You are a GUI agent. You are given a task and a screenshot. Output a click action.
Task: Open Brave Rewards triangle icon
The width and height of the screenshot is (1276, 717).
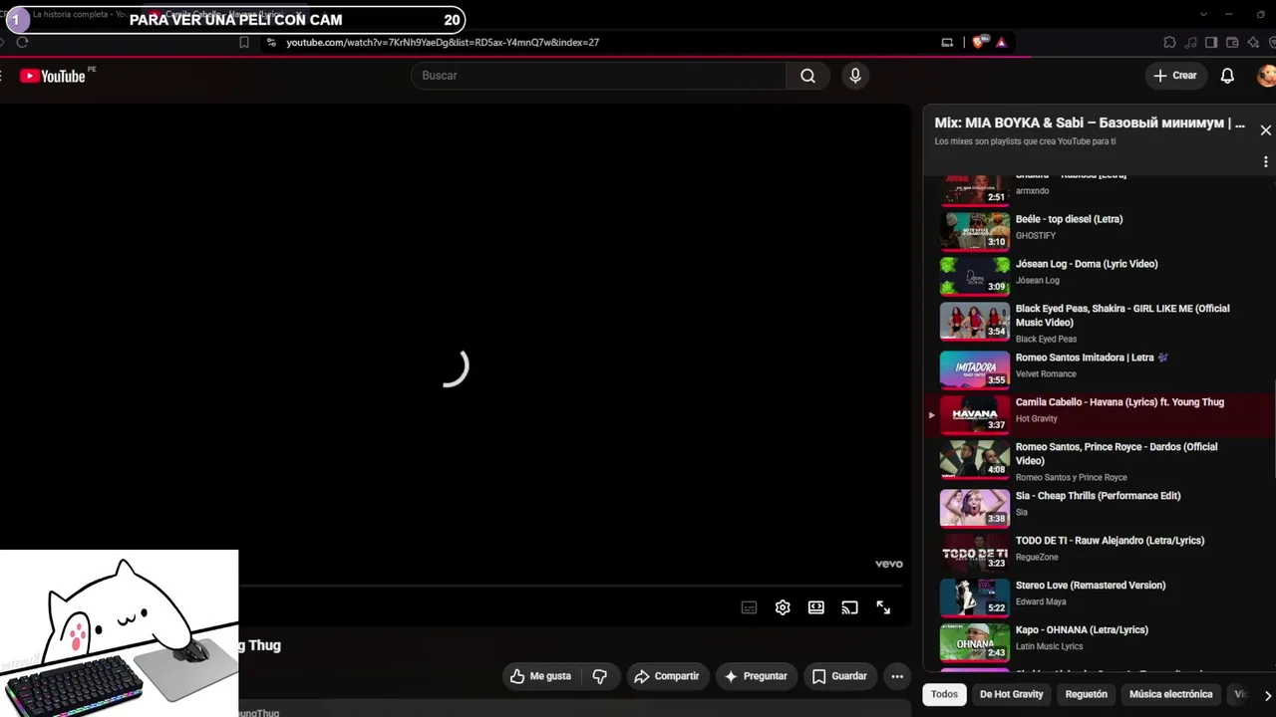1001,43
